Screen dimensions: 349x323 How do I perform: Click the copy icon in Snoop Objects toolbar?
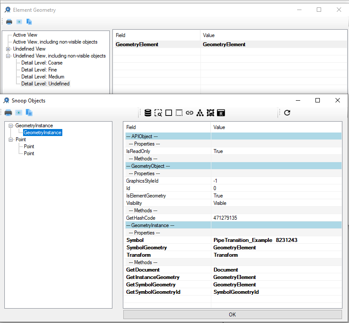[29, 112]
